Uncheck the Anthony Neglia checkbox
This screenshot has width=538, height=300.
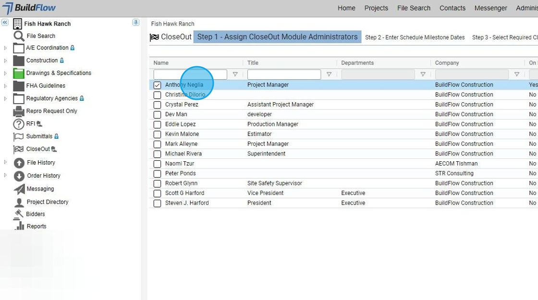(x=157, y=85)
